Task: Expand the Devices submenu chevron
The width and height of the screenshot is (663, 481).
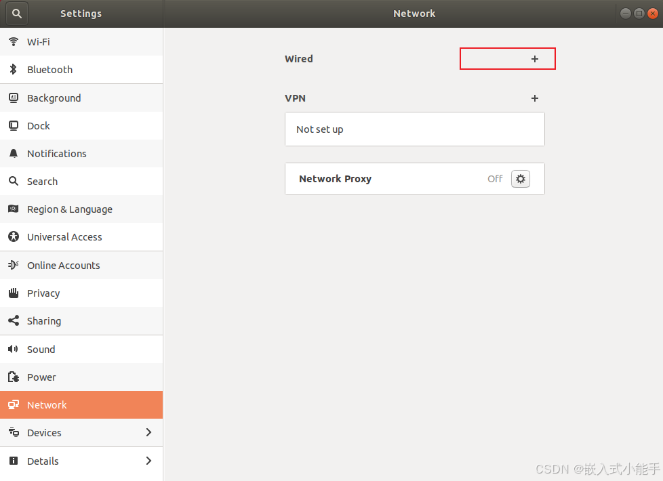Action: point(148,432)
